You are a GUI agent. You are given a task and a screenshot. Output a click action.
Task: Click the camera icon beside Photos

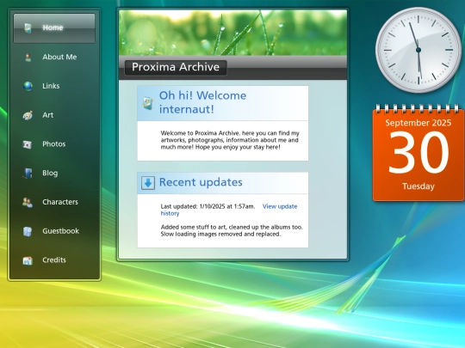[28, 144]
